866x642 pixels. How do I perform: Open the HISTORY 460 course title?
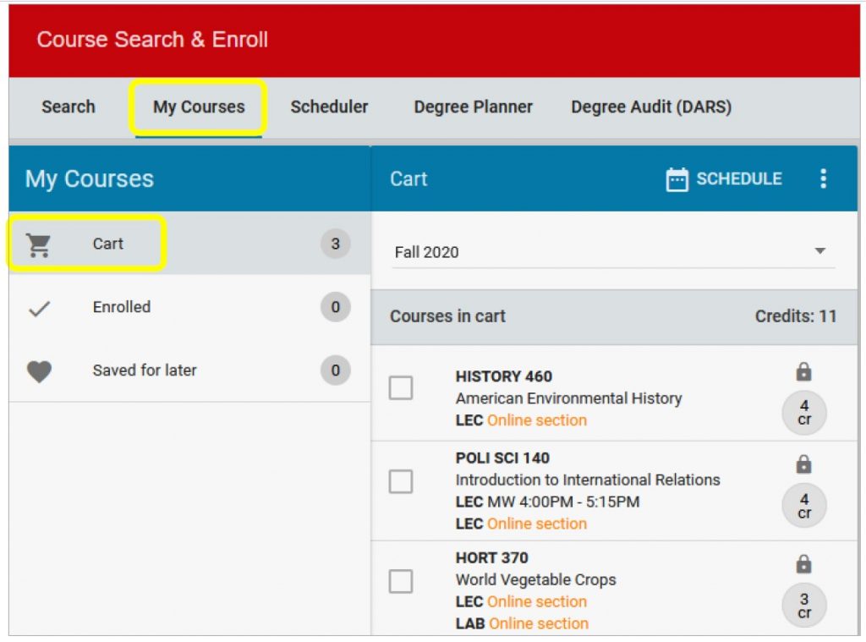[503, 377]
